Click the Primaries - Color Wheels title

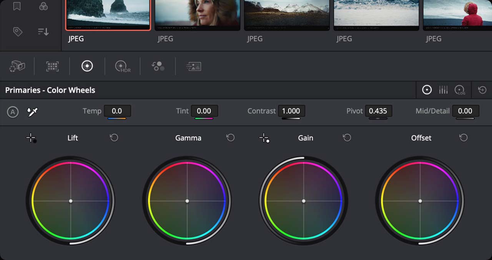point(50,90)
